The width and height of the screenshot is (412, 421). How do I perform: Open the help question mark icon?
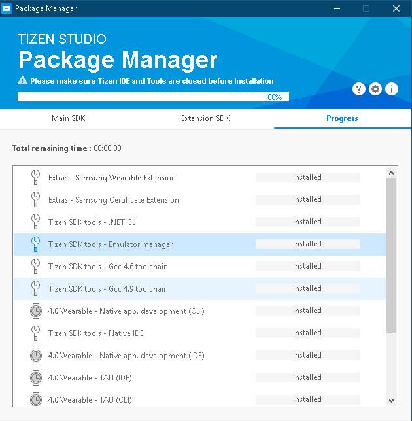(358, 89)
